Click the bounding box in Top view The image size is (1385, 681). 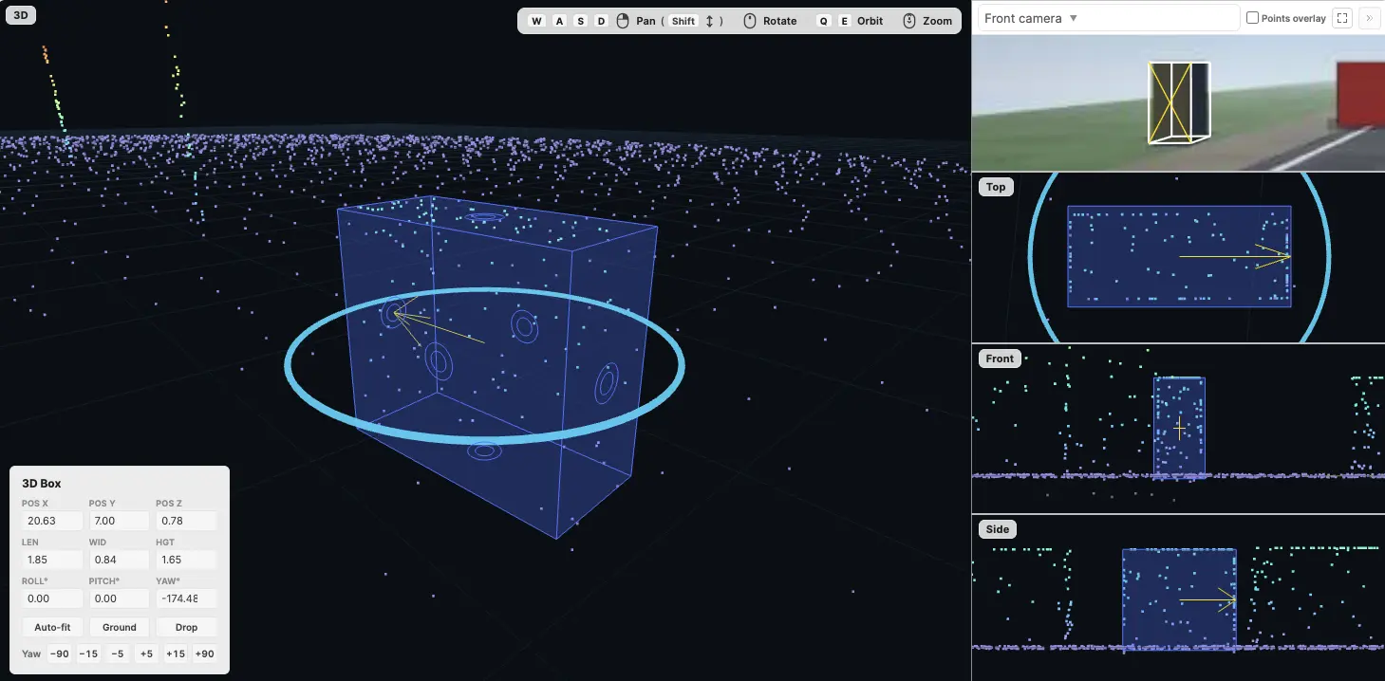(1179, 256)
